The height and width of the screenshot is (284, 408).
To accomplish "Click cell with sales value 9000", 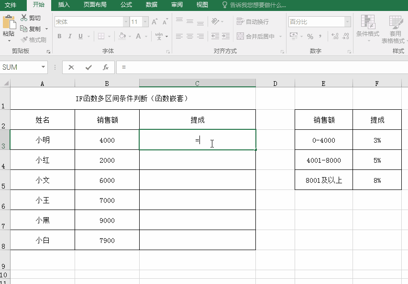I will (107, 220).
